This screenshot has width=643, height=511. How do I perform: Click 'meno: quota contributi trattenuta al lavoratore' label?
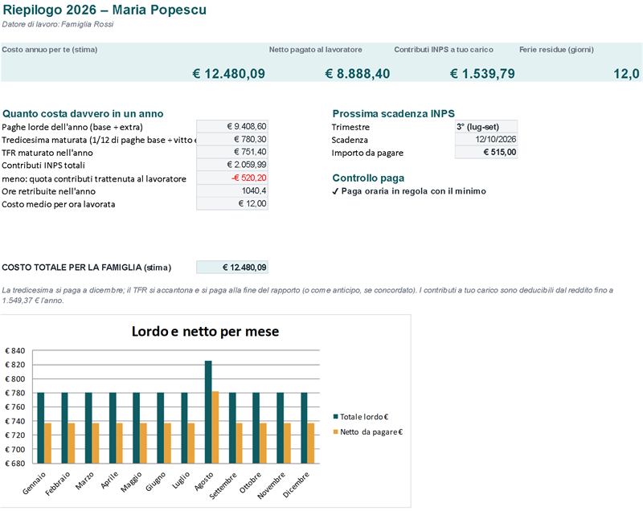point(94,178)
